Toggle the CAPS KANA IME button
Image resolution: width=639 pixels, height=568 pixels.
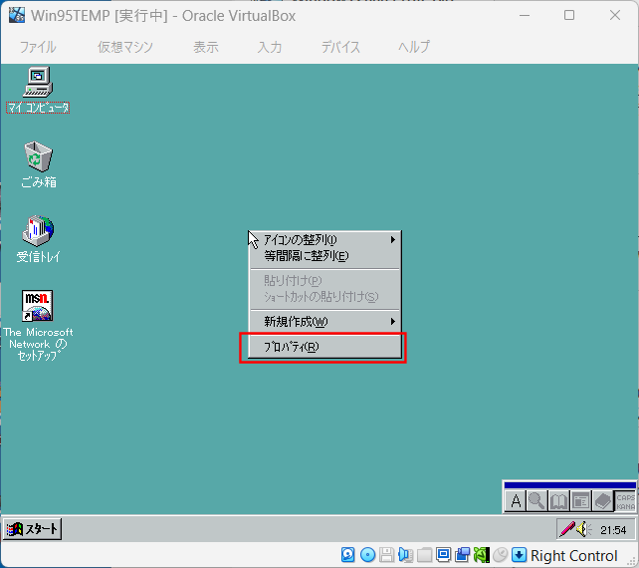coord(625,501)
